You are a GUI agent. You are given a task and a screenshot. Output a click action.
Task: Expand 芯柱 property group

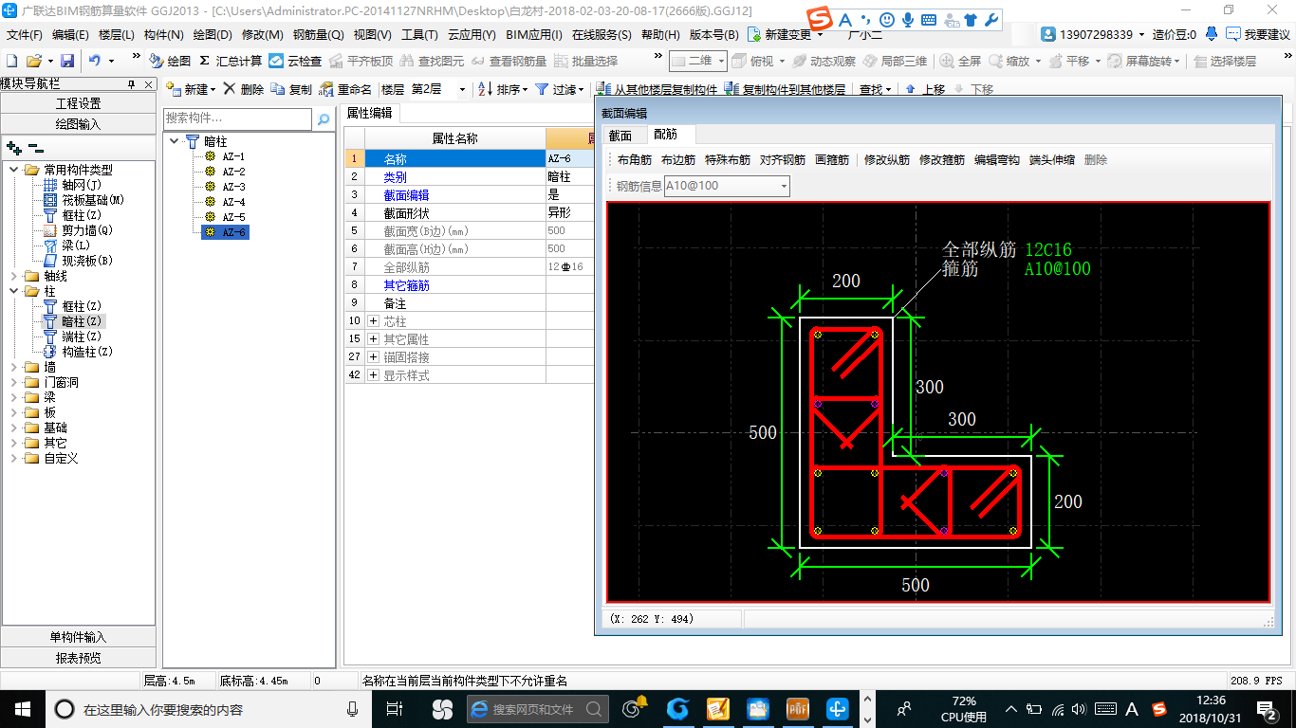pos(373,321)
